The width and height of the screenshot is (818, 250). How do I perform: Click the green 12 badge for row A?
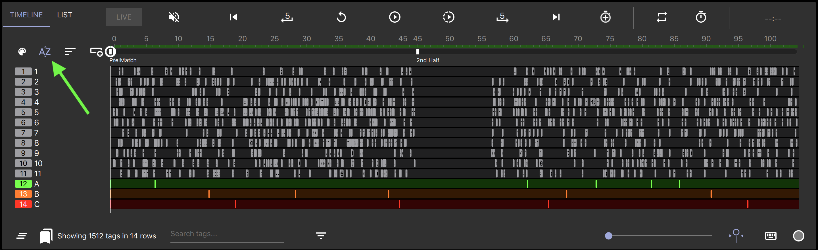[23, 184]
